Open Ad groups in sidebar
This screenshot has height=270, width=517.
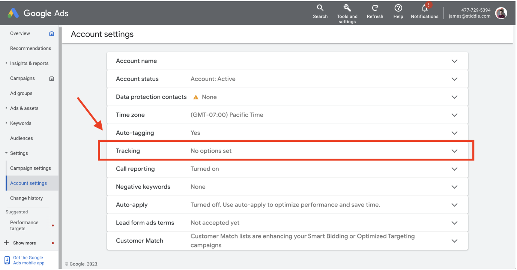(21, 93)
